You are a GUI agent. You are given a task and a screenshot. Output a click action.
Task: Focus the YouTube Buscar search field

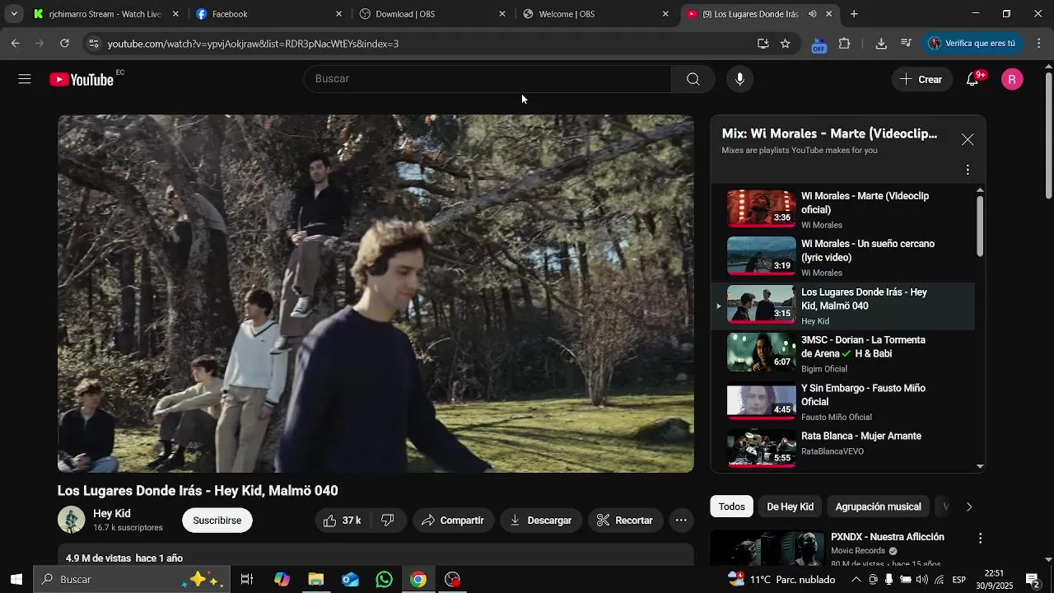point(487,79)
